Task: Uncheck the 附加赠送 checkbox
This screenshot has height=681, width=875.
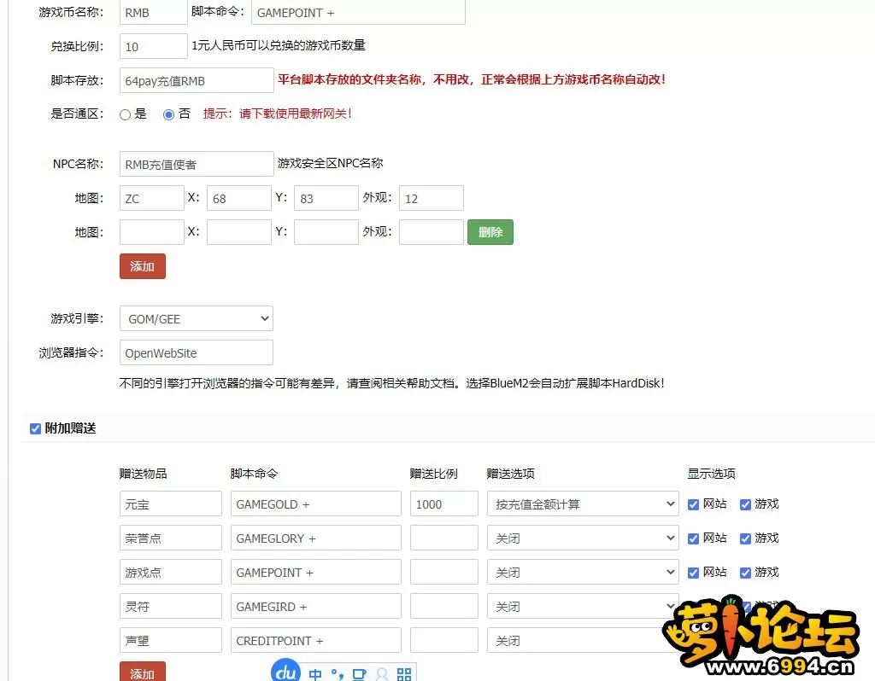Action: point(35,428)
